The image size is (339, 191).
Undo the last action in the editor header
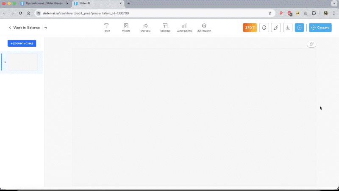coord(46,28)
